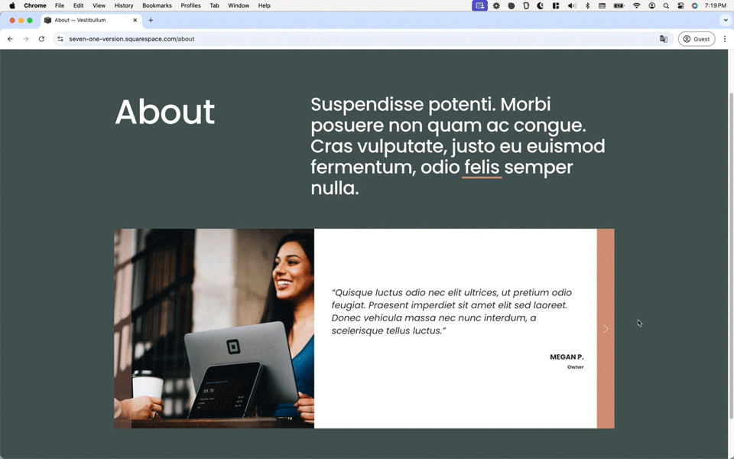
Task: Expand the tab search dropdown arrow
Action: (x=726, y=20)
